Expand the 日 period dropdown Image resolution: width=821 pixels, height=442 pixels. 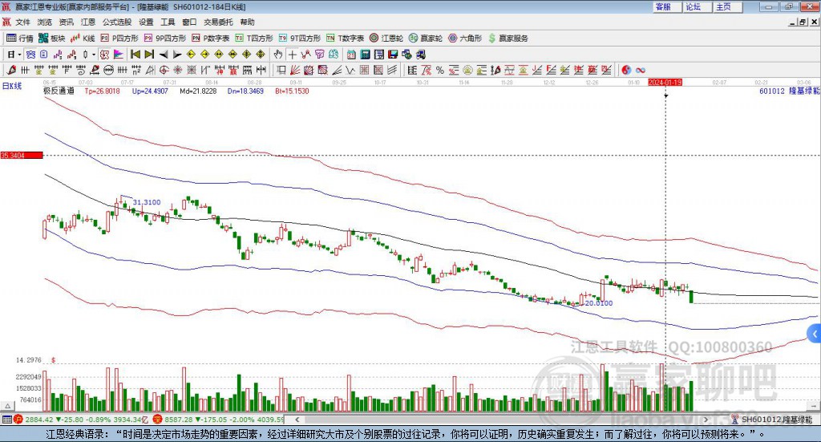(19, 55)
